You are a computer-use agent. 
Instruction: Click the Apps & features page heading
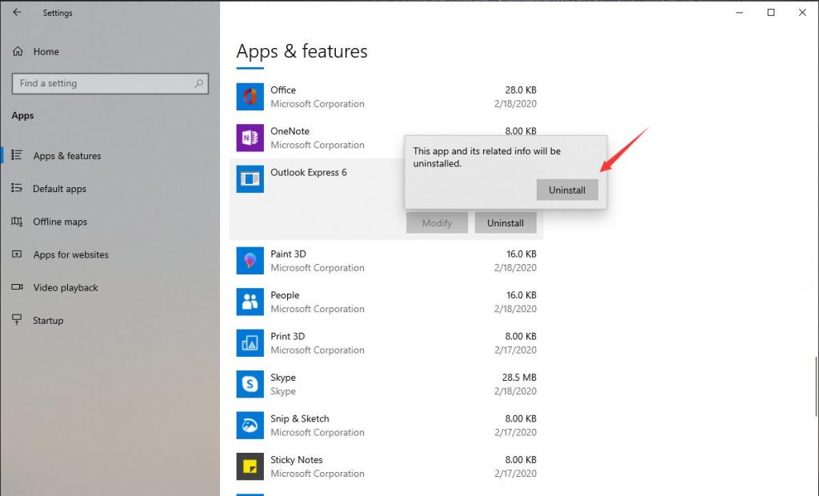tap(302, 51)
